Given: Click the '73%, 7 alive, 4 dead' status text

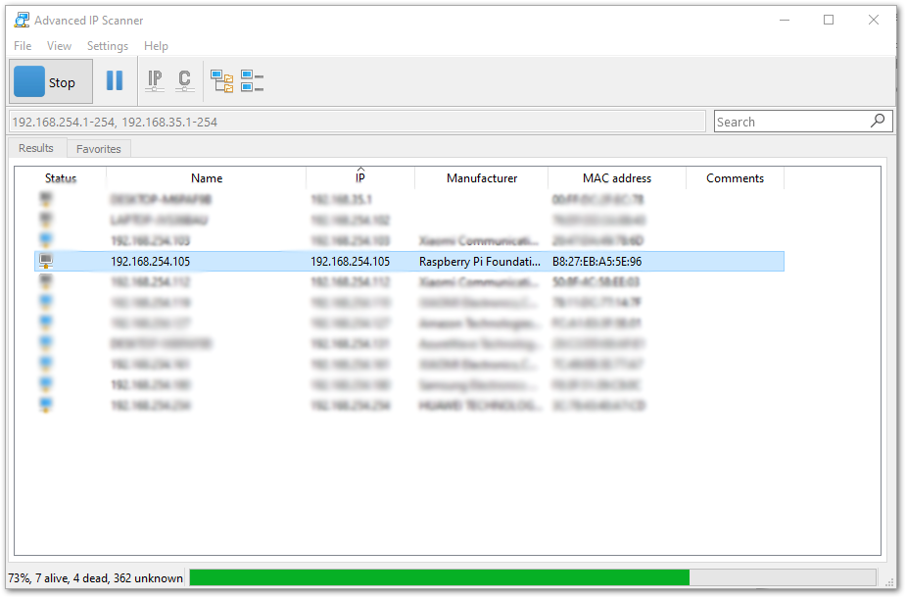Looking at the screenshot, I should pos(95,577).
